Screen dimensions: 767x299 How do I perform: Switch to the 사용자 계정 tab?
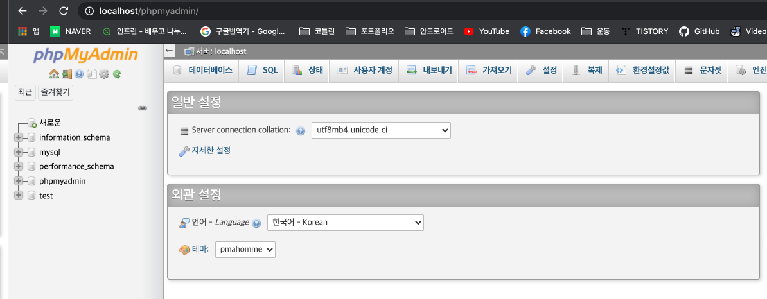click(364, 71)
